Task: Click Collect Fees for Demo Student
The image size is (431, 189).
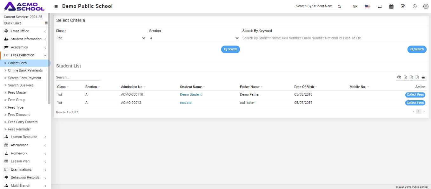Action: (415, 95)
